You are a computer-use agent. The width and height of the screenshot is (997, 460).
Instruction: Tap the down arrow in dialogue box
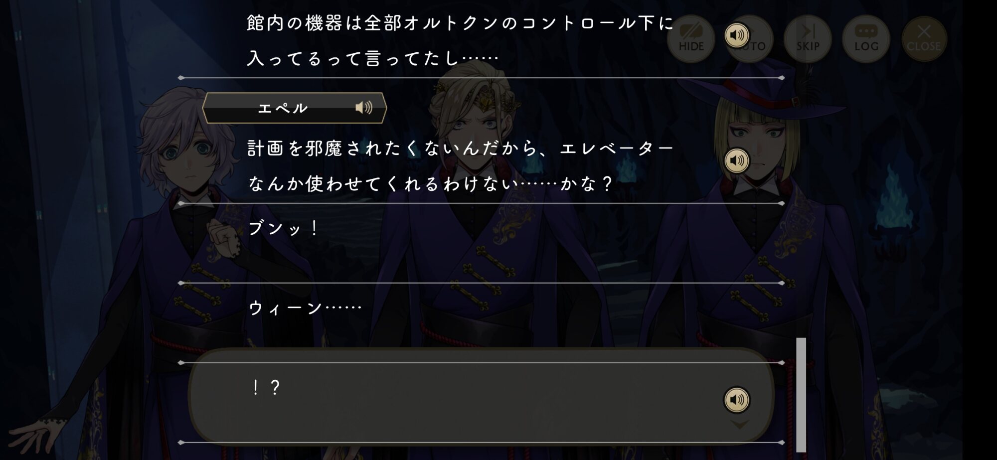(739, 424)
